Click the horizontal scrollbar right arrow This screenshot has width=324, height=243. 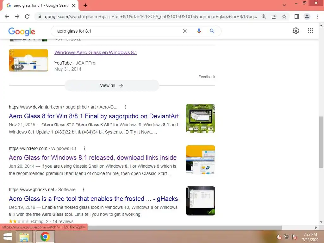click(316, 227)
